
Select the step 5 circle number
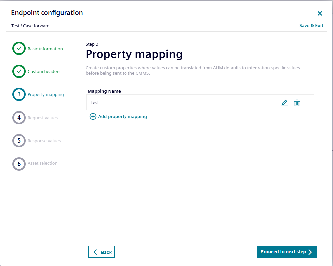(x=19, y=141)
